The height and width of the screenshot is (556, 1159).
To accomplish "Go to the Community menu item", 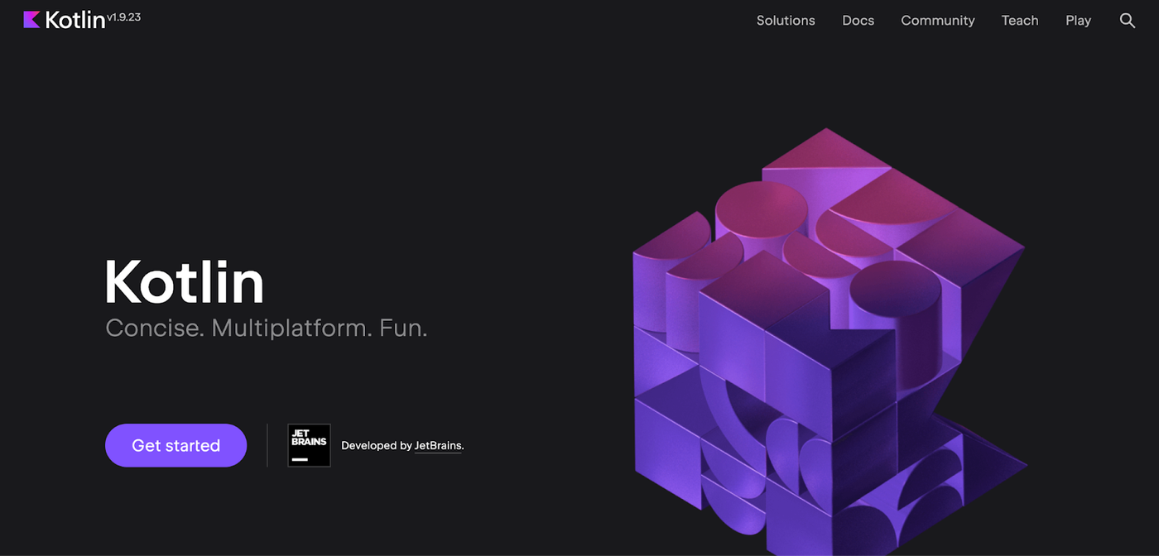I will (938, 21).
